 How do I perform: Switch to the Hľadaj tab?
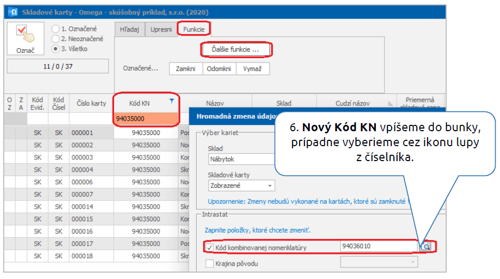[130, 30]
